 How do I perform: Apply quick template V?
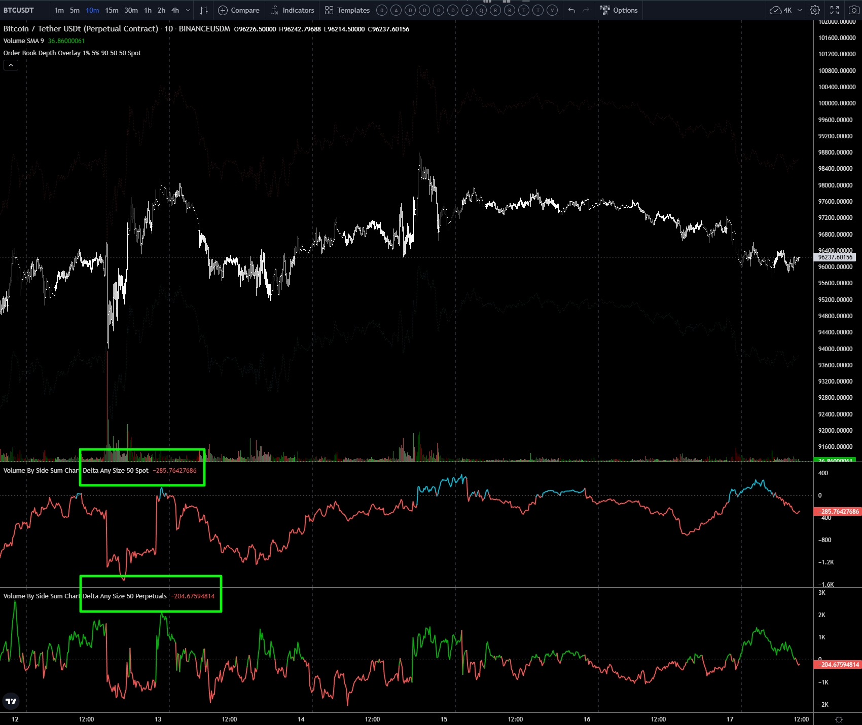click(x=552, y=10)
